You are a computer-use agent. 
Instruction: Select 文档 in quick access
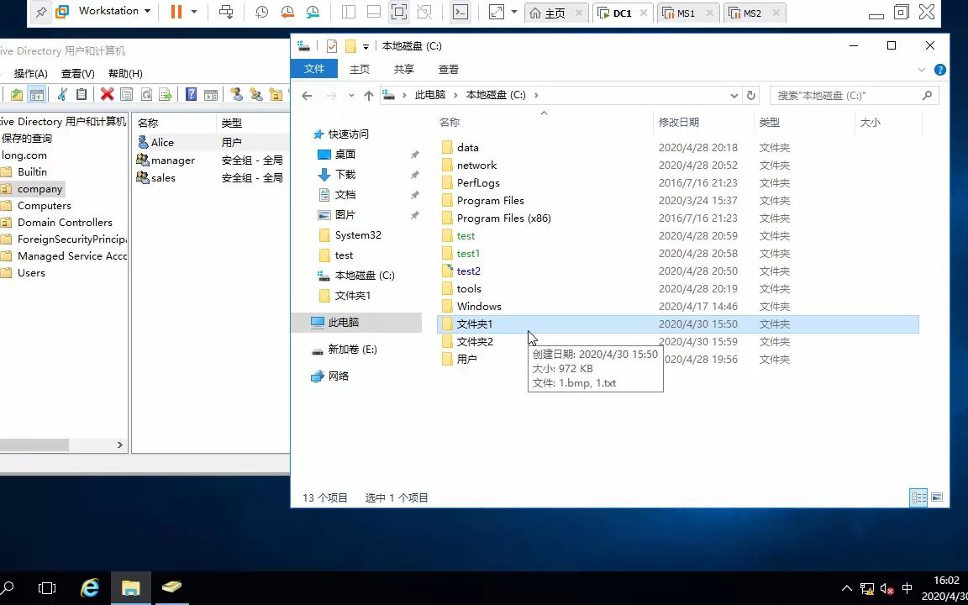[x=345, y=195]
